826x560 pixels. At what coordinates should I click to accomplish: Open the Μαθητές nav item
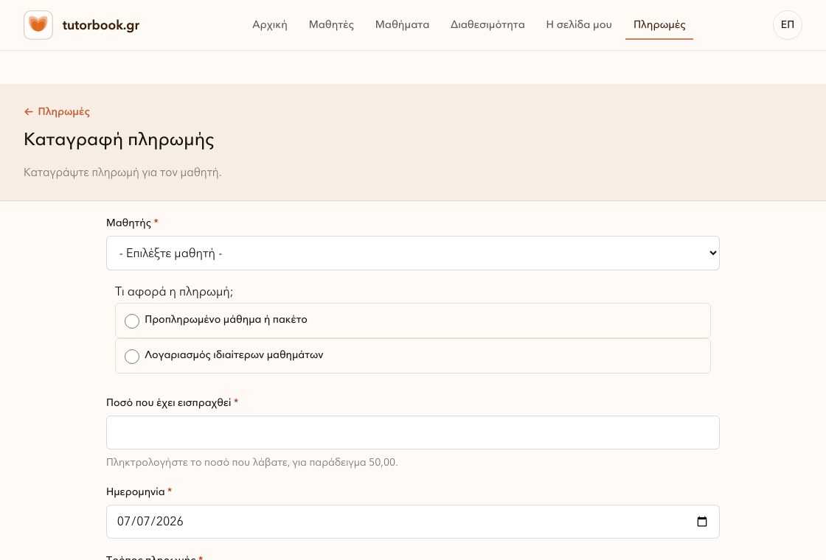331,25
